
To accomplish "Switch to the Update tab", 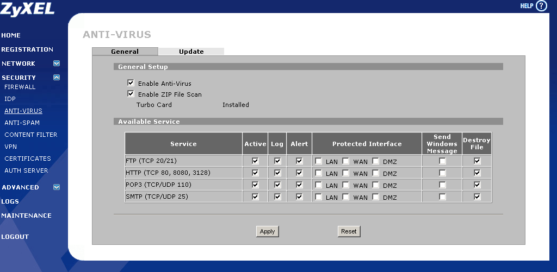I will coord(191,52).
